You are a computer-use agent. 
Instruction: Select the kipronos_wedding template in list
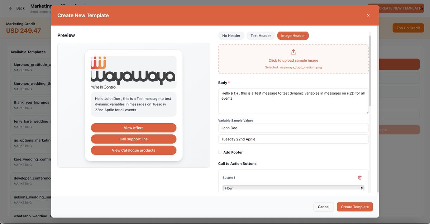pos(32,85)
